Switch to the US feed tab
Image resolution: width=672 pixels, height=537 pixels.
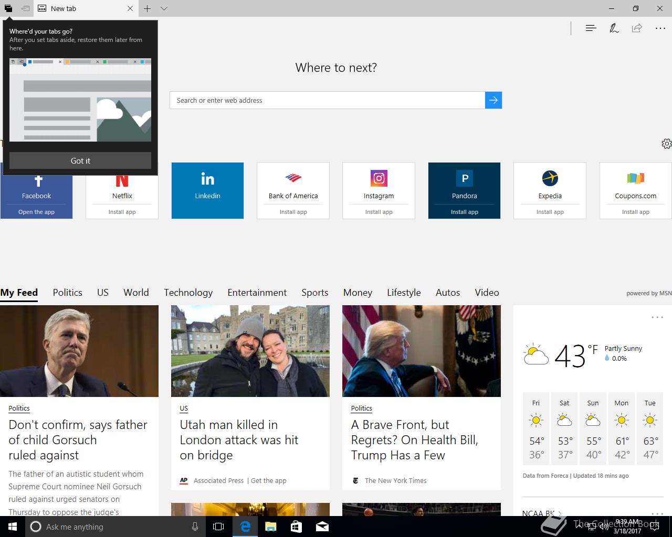point(102,293)
